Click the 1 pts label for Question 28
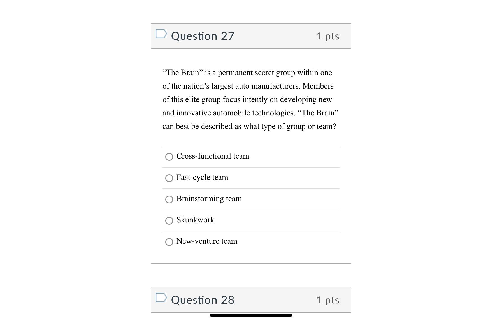 click(327, 300)
